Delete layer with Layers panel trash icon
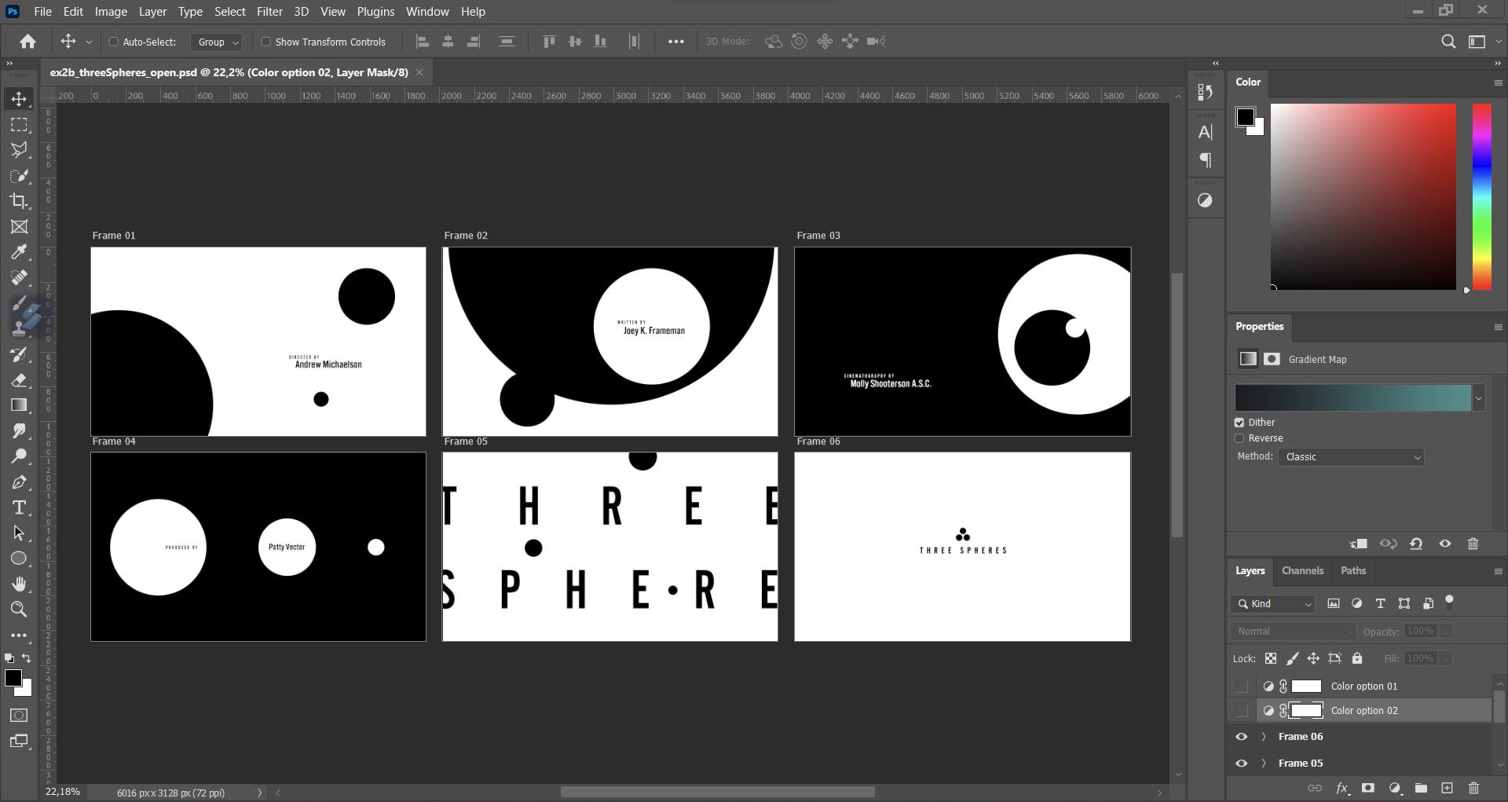The image size is (1508, 802). click(x=1473, y=788)
